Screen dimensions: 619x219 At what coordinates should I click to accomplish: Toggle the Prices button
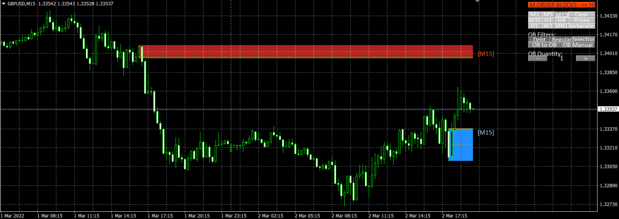[582, 20]
